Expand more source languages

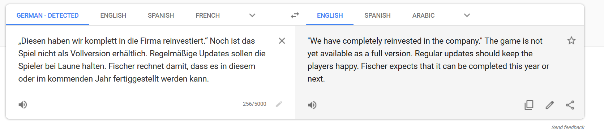click(252, 15)
